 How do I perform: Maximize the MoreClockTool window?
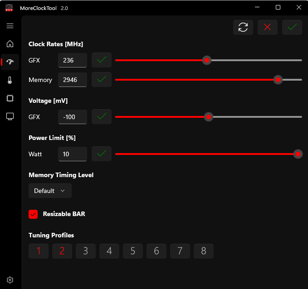[x=278, y=7]
